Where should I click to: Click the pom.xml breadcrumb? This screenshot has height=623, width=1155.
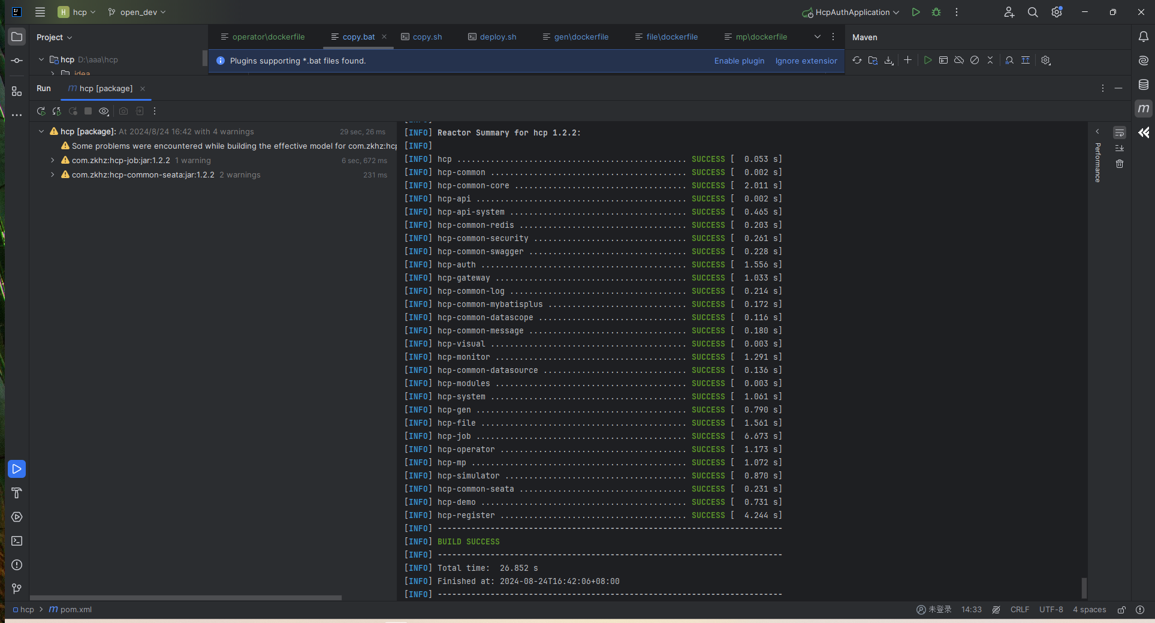click(70, 609)
